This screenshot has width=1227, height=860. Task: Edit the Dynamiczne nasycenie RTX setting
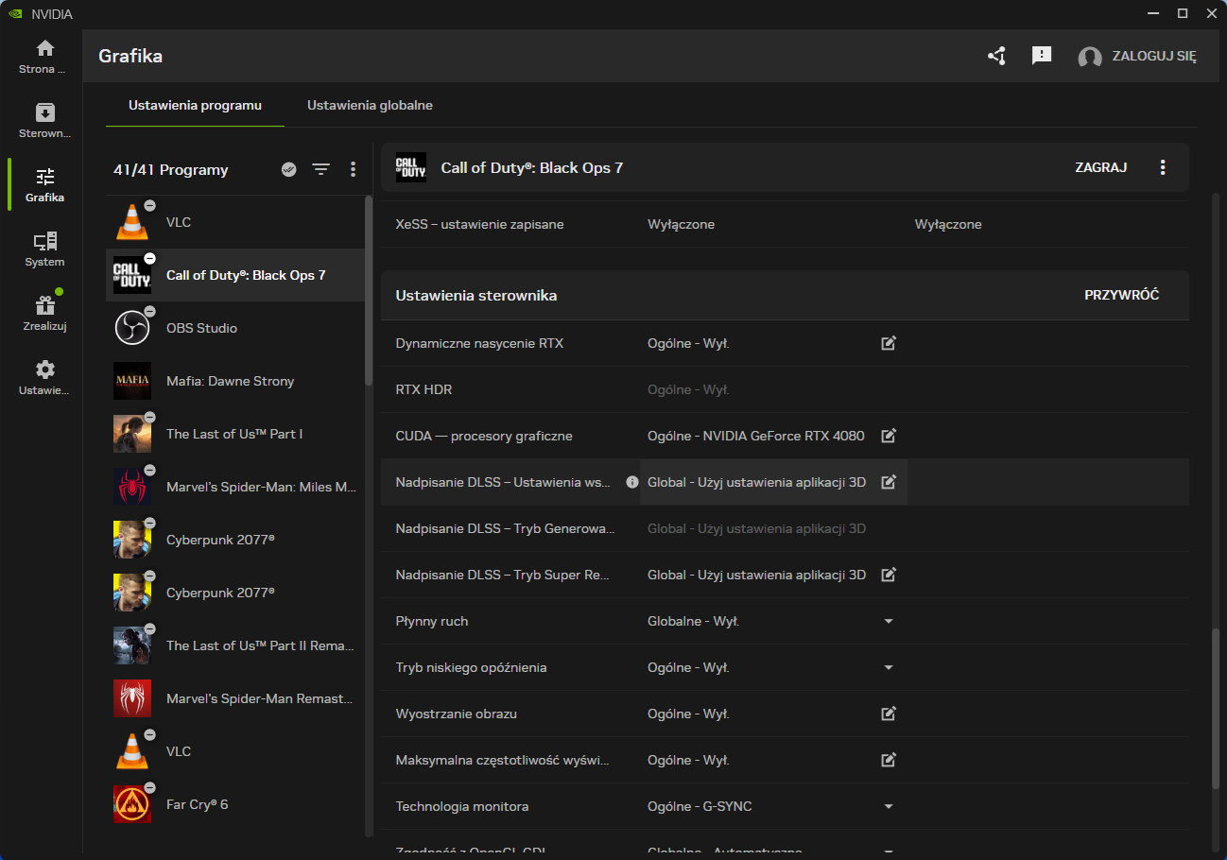click(x=888, y=343)
